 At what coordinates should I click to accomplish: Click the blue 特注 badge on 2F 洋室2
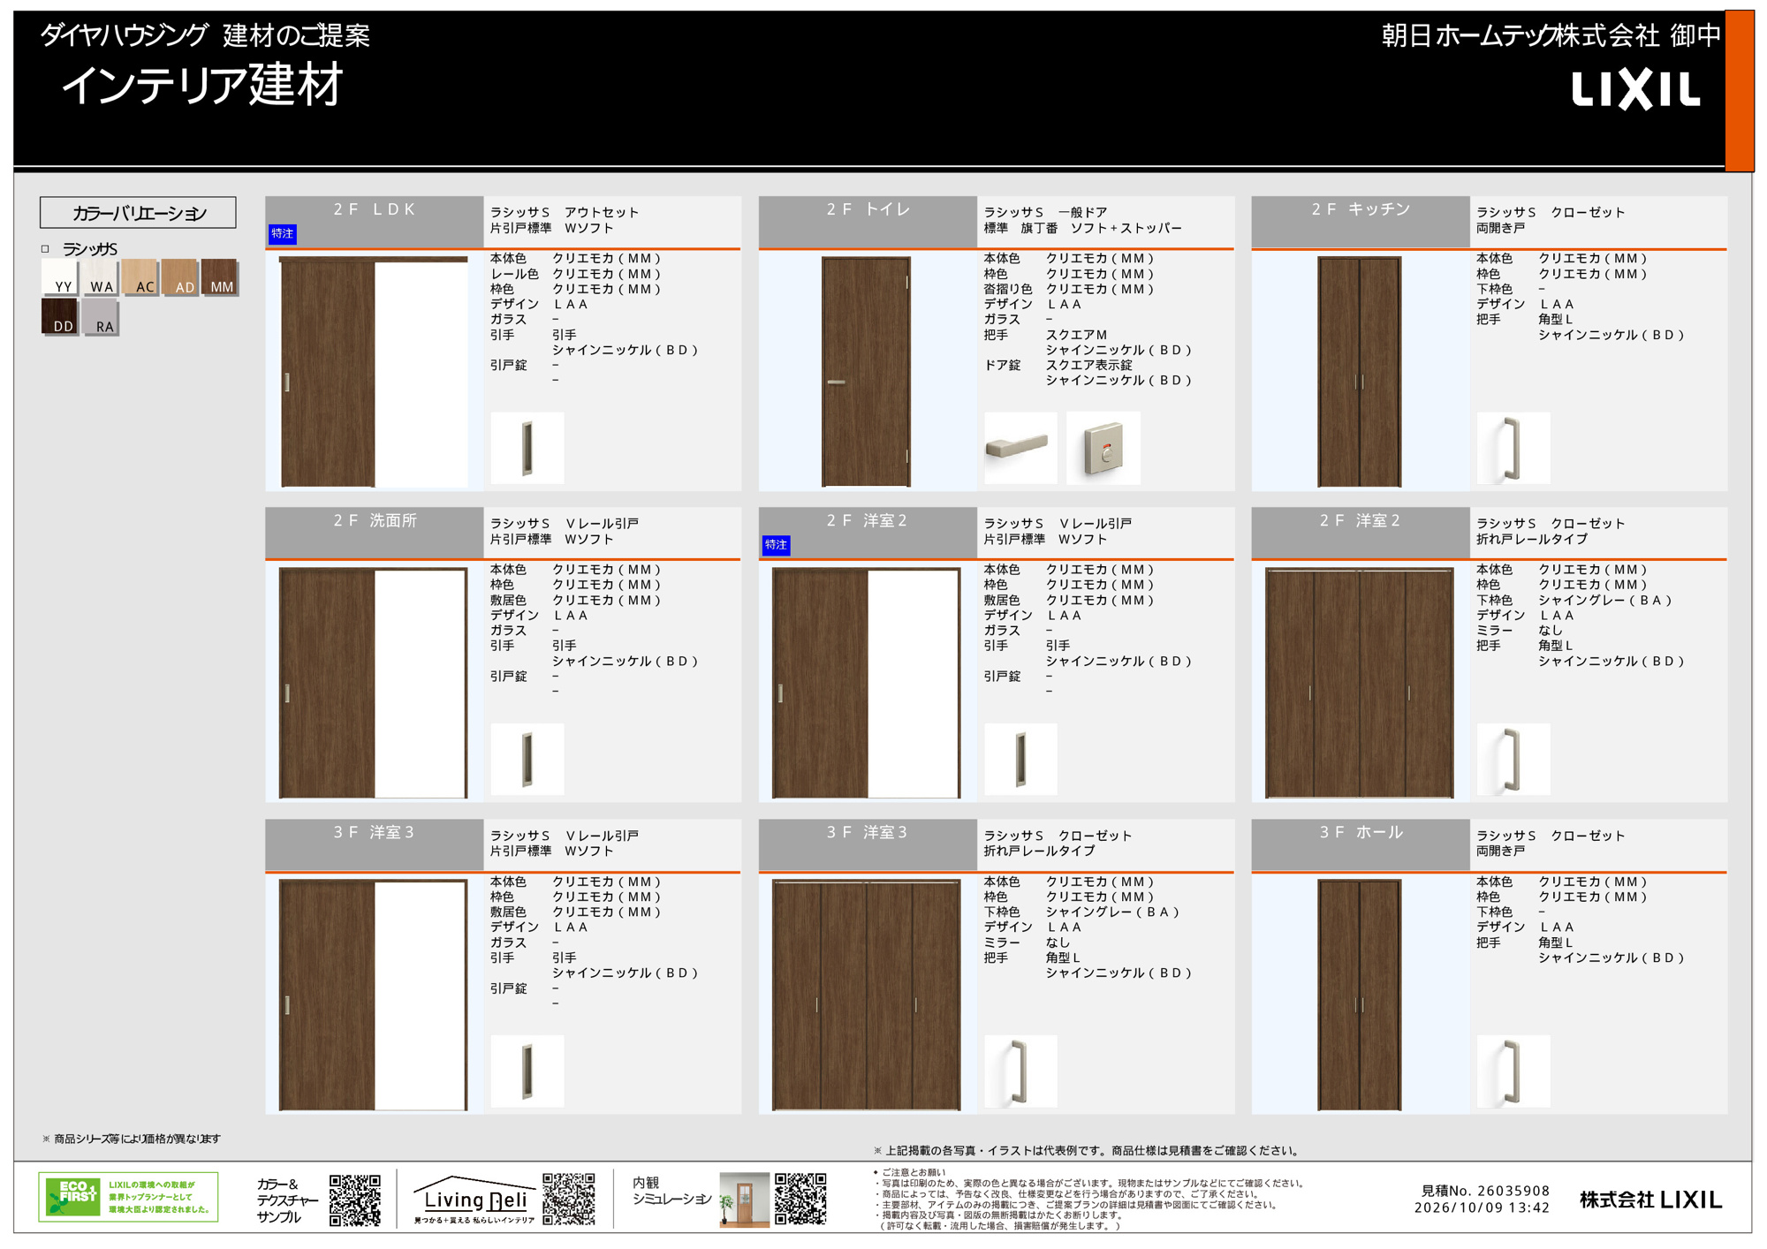click(776, 545)
